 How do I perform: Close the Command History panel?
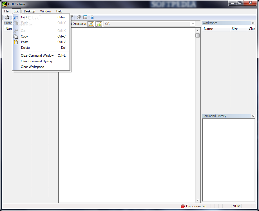pyautogui.click(x=253, y=116)
